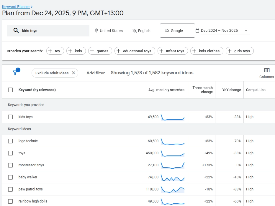Click the 'baby walker' keyword text
This screenshot has width=275, height=206.
point(28,177)
